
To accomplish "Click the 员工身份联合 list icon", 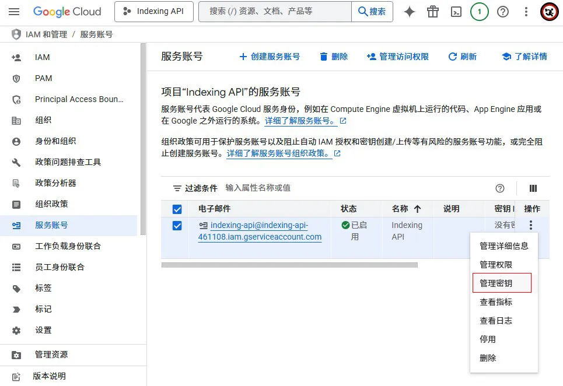I will click(x=16, y=267).
